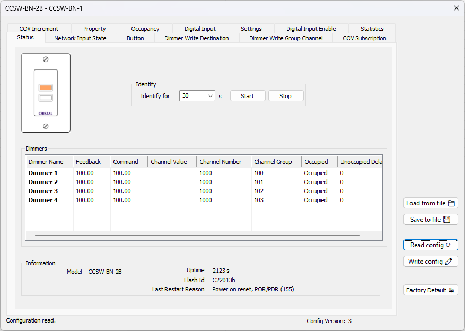Click the dimmers table horizontal scrollbar
Viewport: 465px width, 331px height.
coord(198,236)
